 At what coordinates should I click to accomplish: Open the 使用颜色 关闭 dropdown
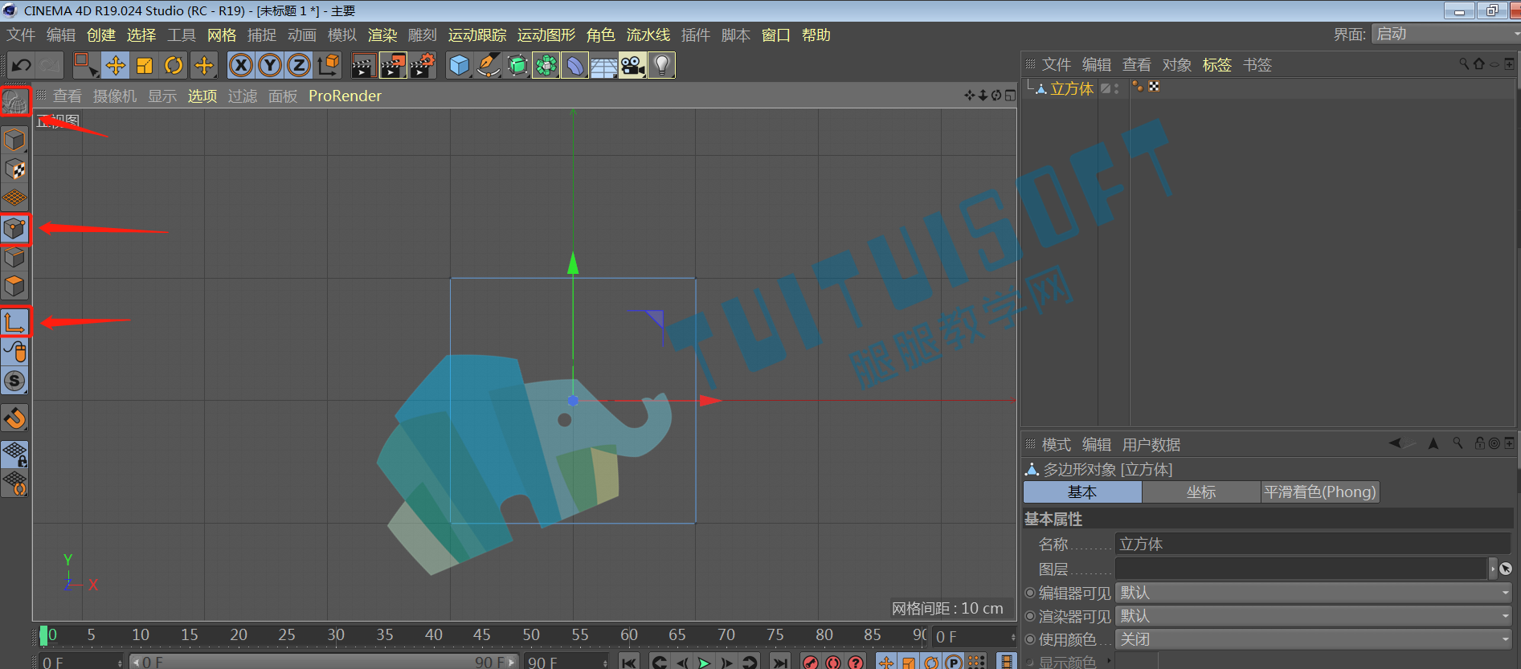(1314, 639)
